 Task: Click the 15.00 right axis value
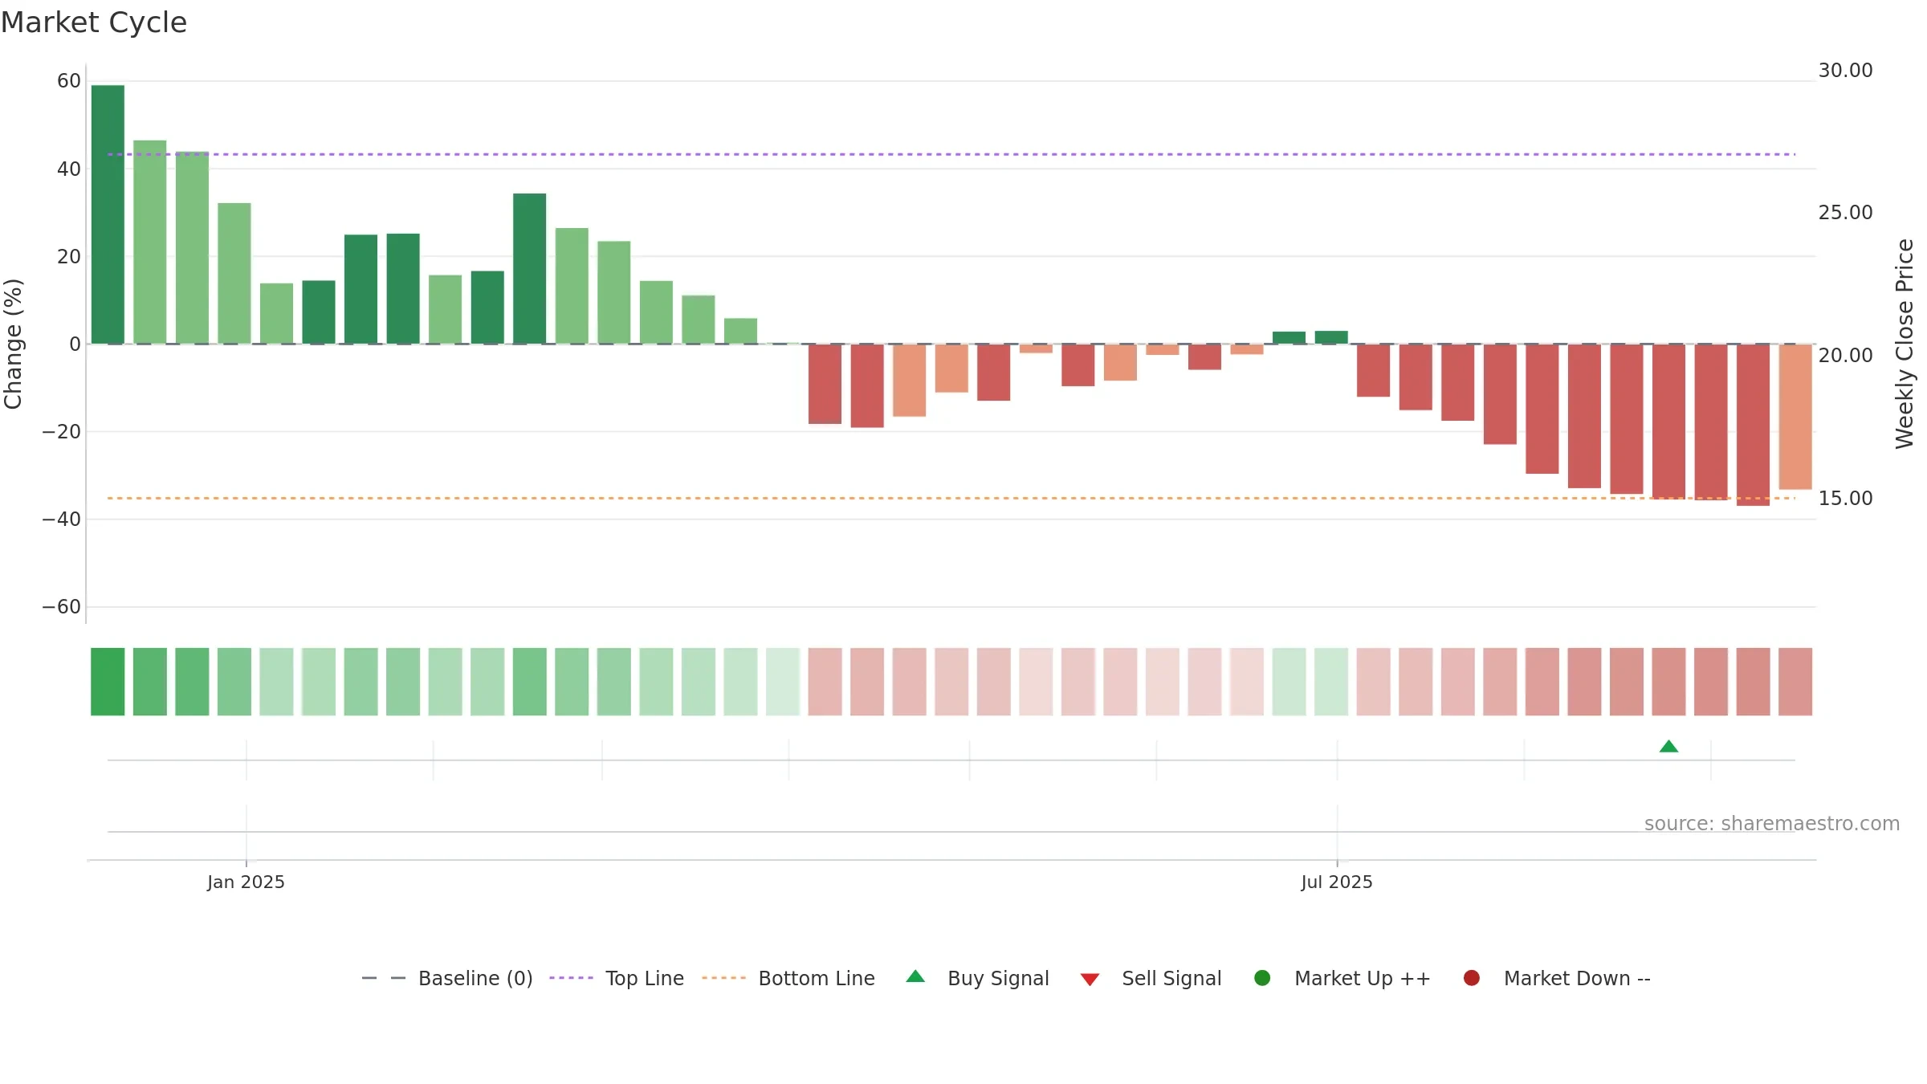click(1845, 499)
